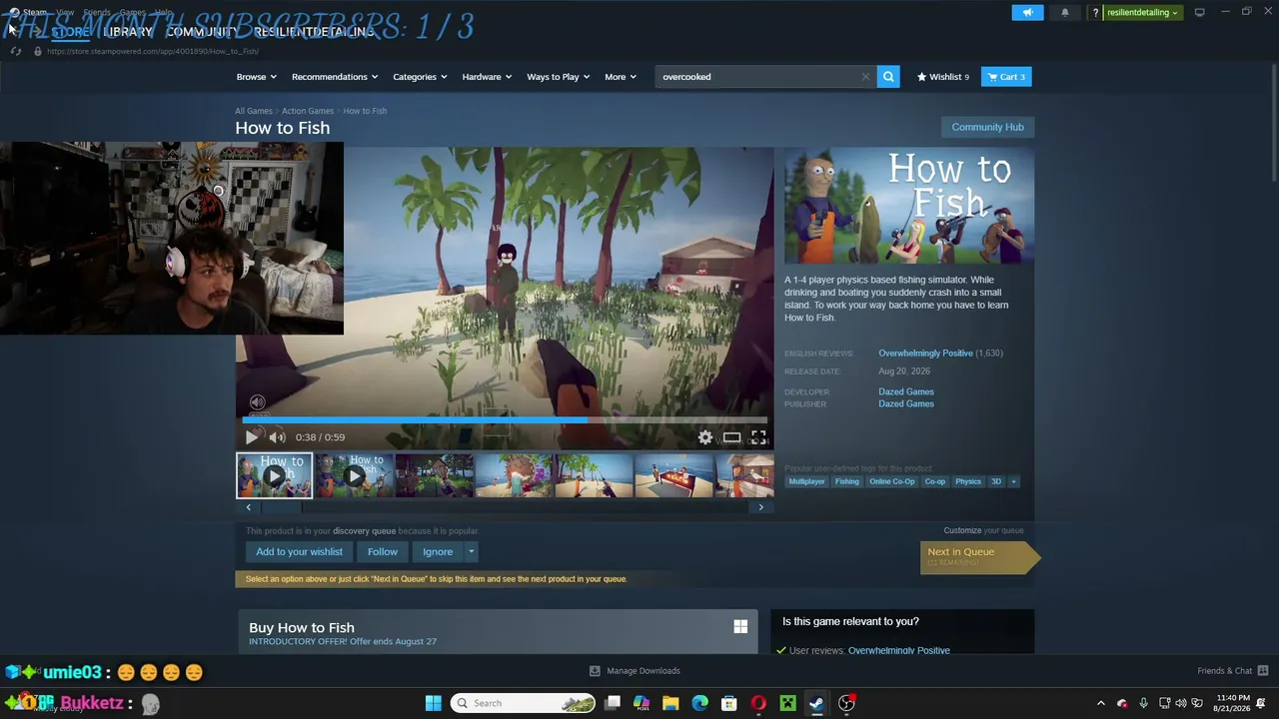Toggle video autoplay icon above the play button
The width and height of the screenshot is (1279, 719).
(x=257, y=402)
